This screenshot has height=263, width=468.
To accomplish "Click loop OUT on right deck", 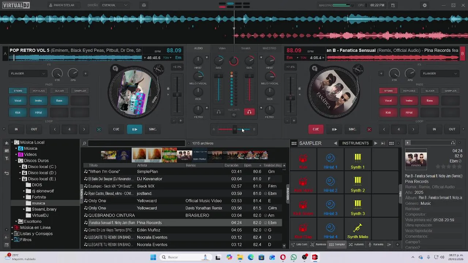I will click(x=452, y=129).
